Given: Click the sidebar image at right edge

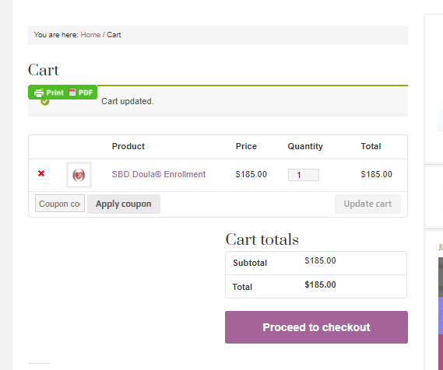Looking at the screenshot, I should point(441,313).
